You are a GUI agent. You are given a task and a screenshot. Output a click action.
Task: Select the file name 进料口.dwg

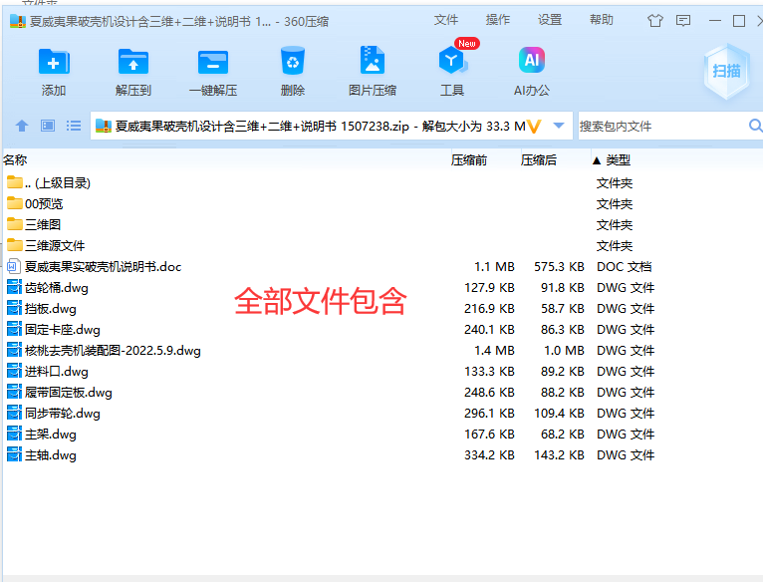(57, 371)
